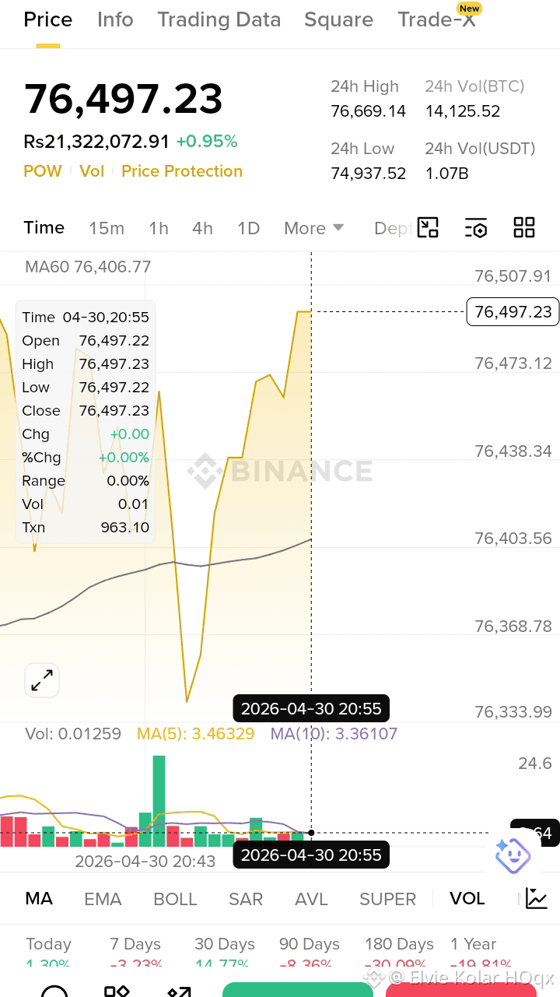Open the picture-in-picture chart icon
Viewport: 560px width, 997px height.
(x=428, y=227)
